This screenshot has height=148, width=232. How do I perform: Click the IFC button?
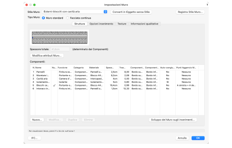tap(34, 138)
